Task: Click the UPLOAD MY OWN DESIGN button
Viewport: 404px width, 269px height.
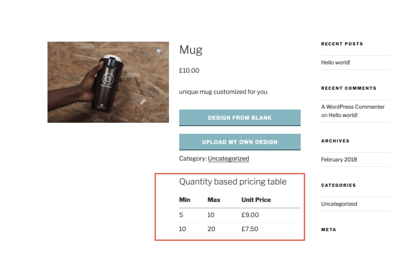Action: click(x=239, y=142)
